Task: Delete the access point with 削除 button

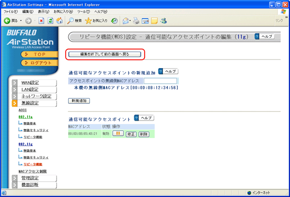Action: 144,134
